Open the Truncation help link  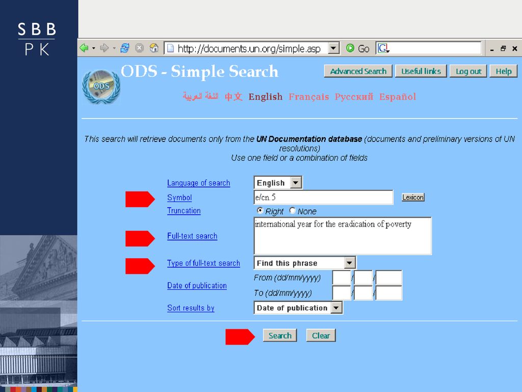coord(184,211)
